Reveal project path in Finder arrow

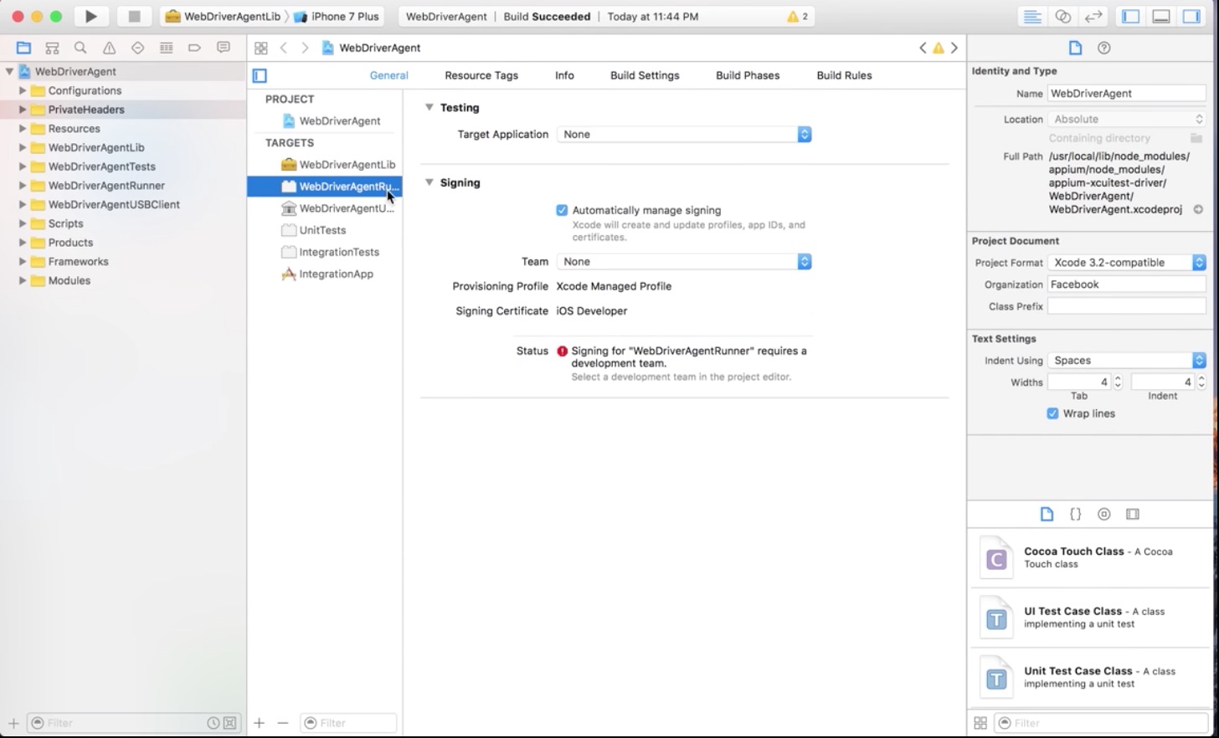point(1198,209)
